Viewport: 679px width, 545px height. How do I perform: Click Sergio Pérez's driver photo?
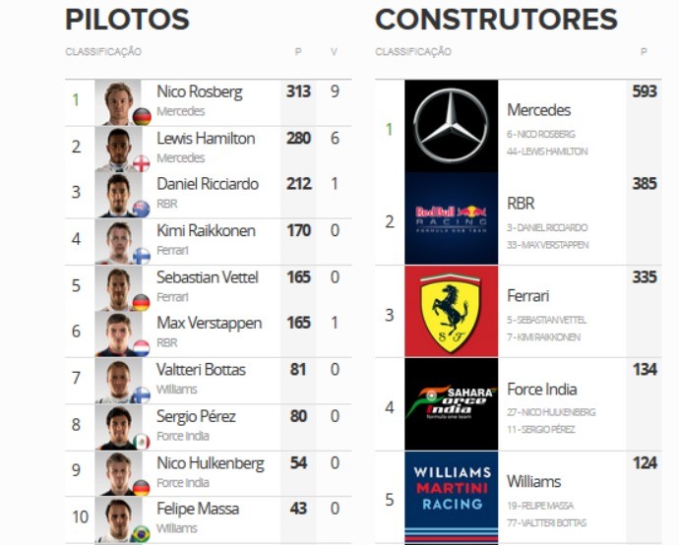click(x=120, y=426)
